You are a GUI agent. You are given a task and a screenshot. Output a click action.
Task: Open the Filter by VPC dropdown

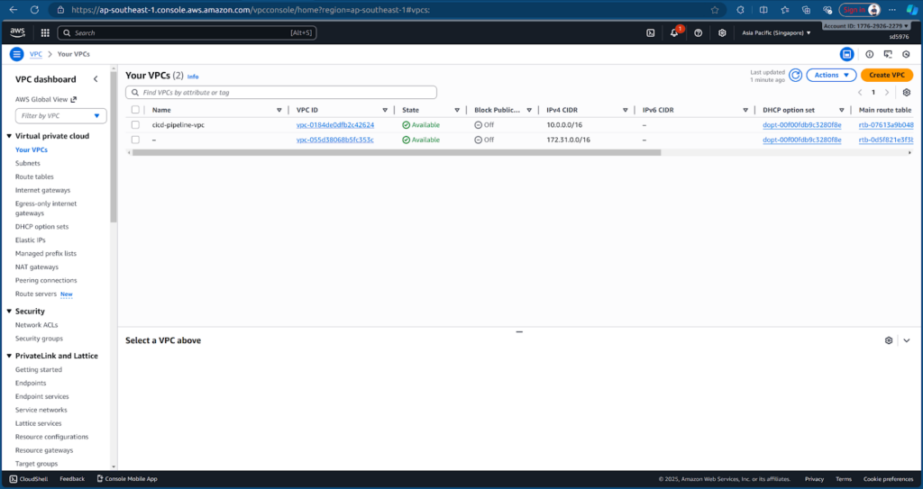(60, 115)
